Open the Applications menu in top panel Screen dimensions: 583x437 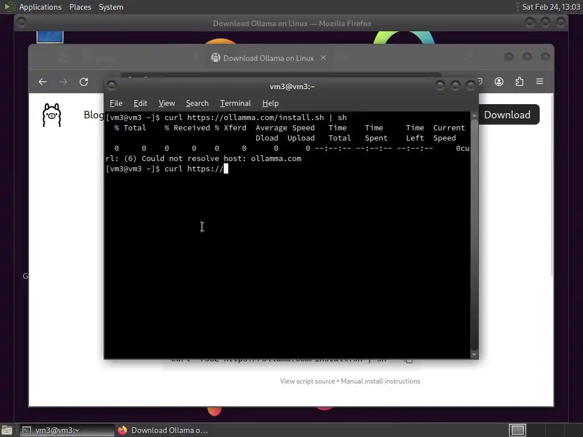click(x=40, y=7)
